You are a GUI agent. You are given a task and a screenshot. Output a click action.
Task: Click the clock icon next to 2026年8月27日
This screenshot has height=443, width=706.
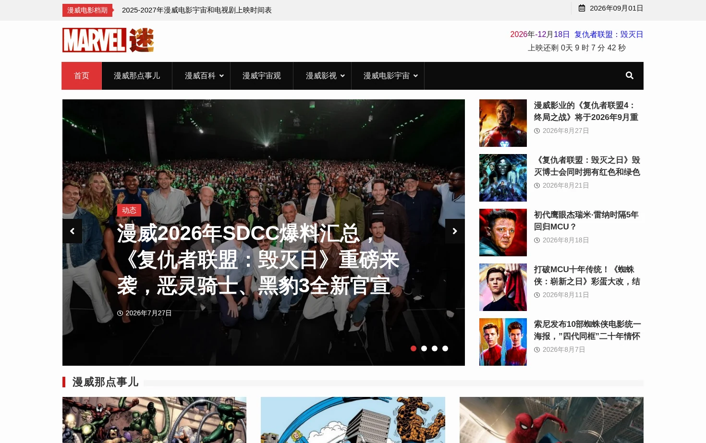tap(537, 131)
